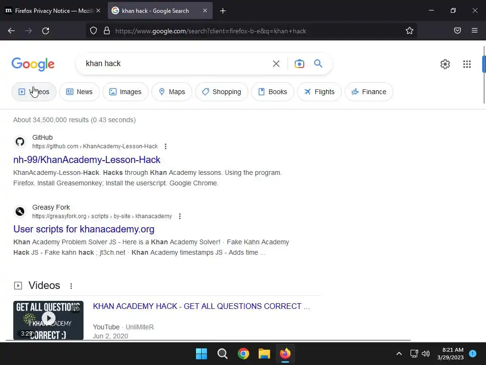Open more options for Videos section
The image size is (486, 365).
(71, 286)
